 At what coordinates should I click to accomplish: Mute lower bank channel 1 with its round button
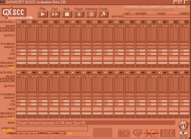tap(18, 73)
